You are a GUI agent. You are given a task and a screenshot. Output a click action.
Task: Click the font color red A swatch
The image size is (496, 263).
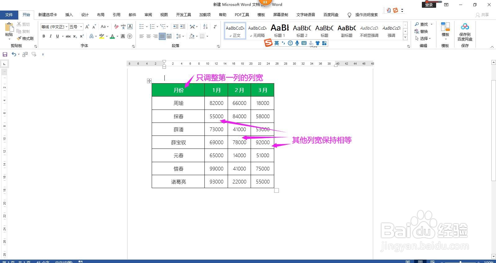coord(112,36)
